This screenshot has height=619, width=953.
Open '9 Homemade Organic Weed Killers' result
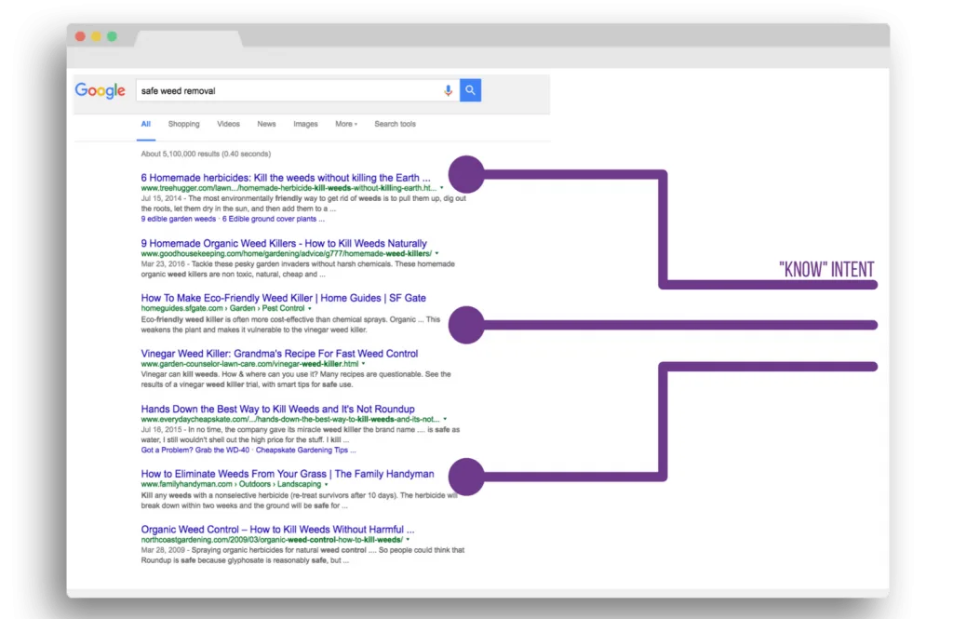click(x=284, y=243)
